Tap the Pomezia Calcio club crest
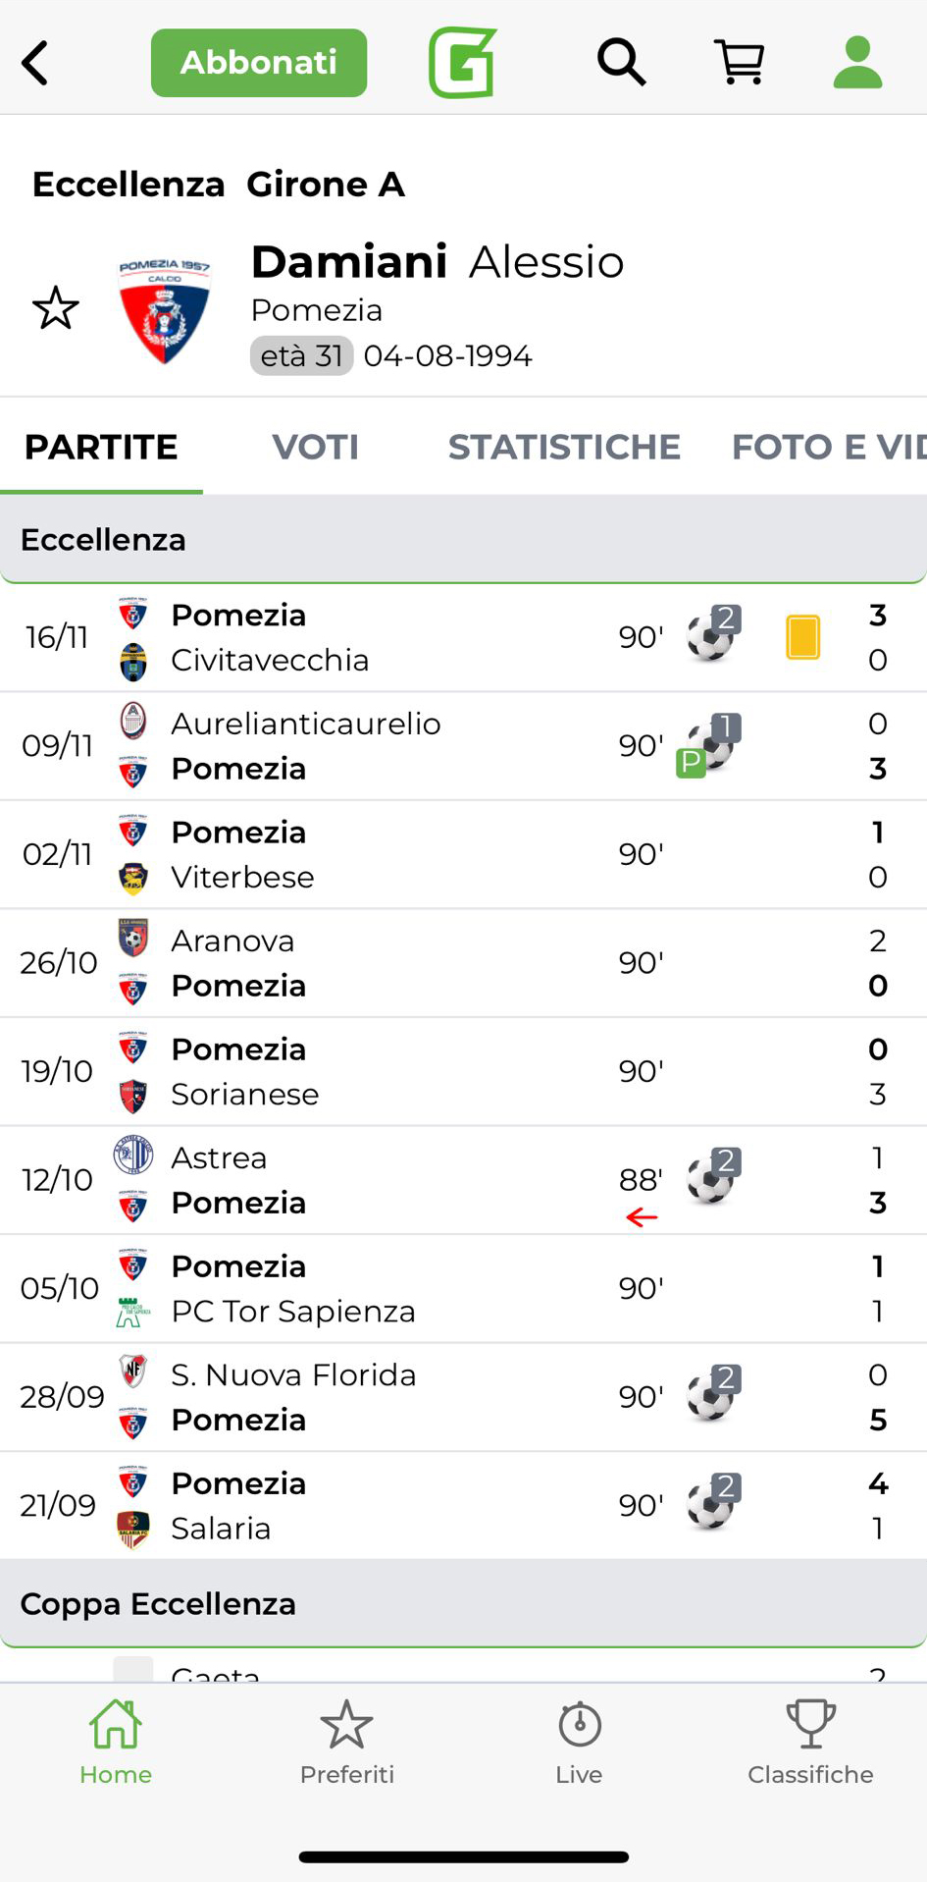The width and height of the screenshot is (927, 1882). (x=164, y=310)
